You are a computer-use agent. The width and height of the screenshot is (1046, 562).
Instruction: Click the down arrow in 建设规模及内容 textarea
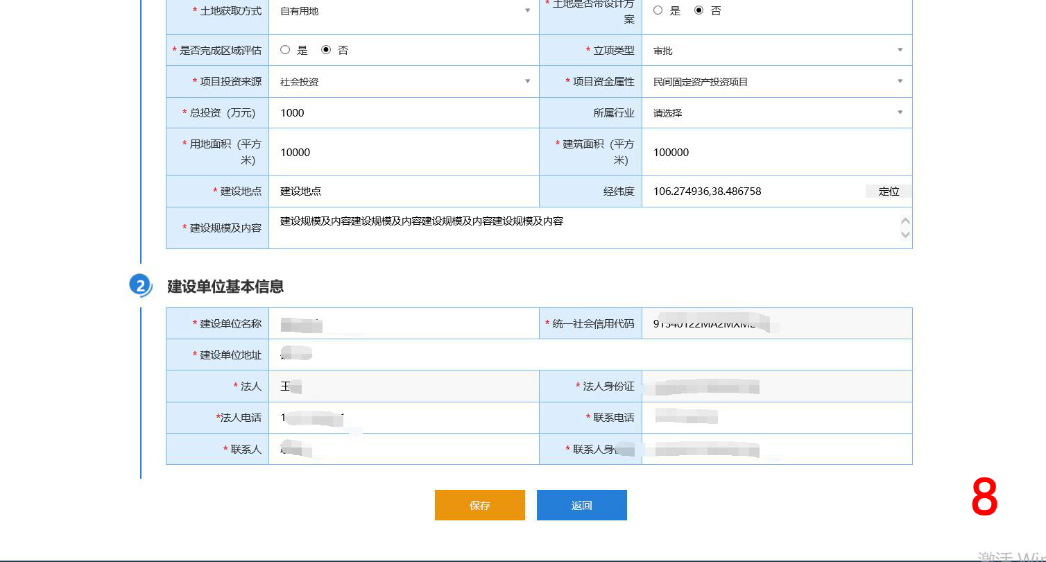tap(904, 235)
